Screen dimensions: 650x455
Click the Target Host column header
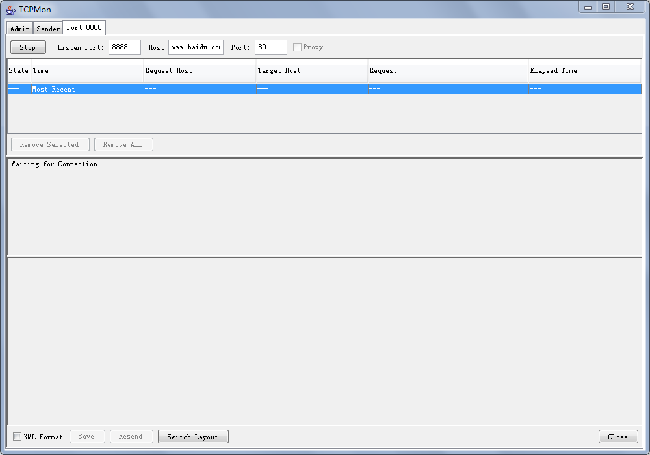(x=312, y=71)
